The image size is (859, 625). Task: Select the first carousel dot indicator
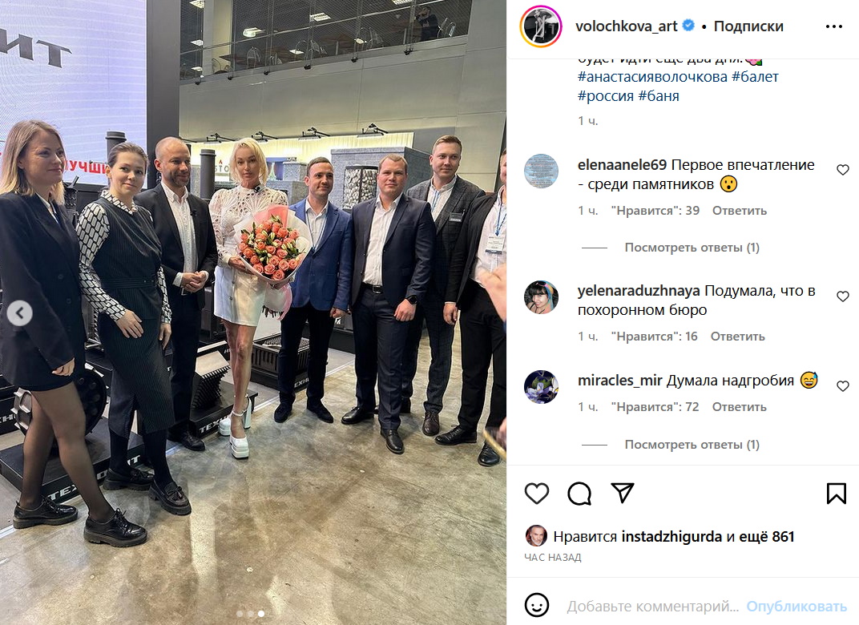tap(240, 614)
